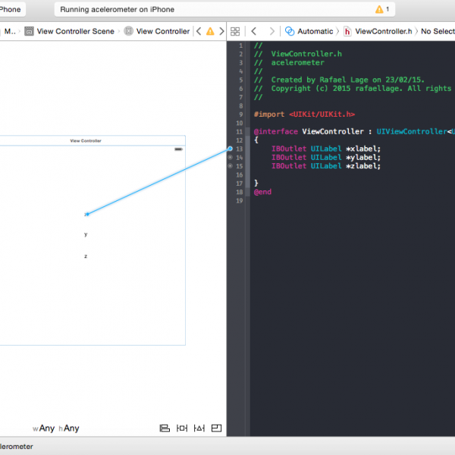Go to previous issue in storyboard jump bar
This screenshot has height=455, width=455.
click(x=199, y=31)
